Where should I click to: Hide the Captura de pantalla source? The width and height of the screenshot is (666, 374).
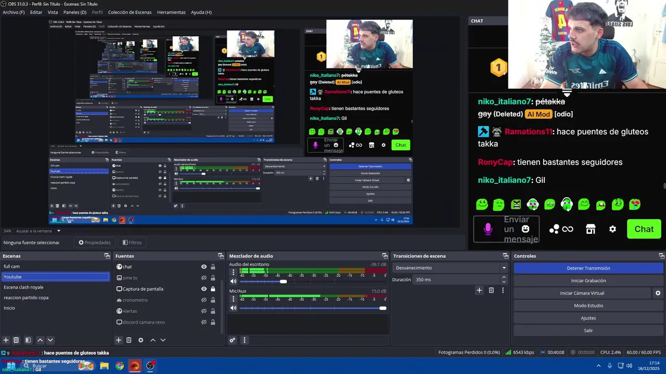coord(204,289)
